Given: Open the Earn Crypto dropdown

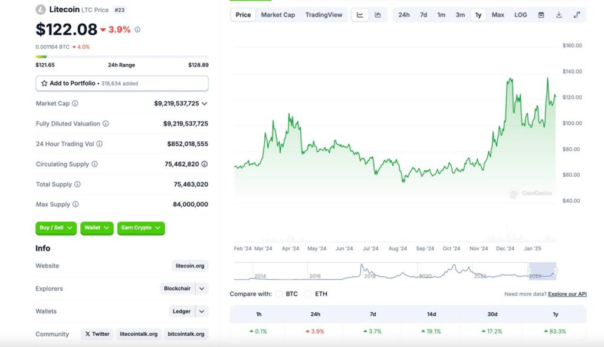Looking at the screenshot, I should click(141, 228).
